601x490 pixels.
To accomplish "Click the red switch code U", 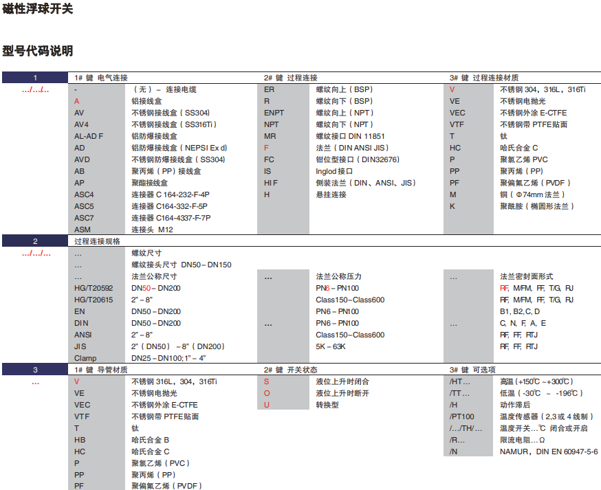I will click(266, 405).
